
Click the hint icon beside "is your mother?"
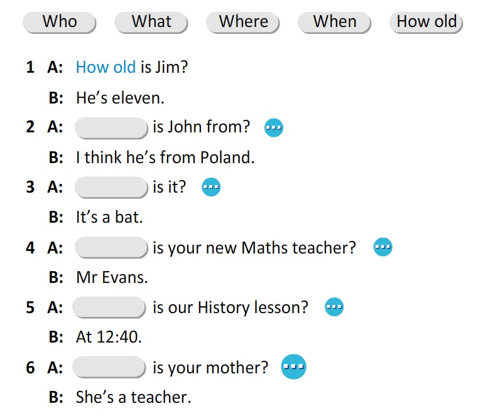click(x=293, y=366)
